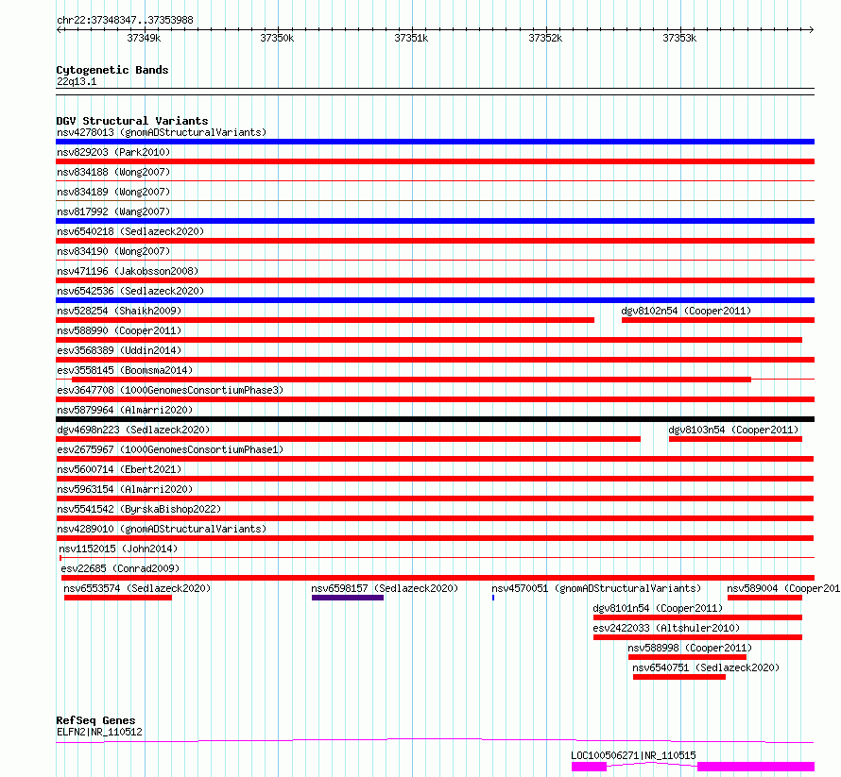Open esv2675967 1000GenomesConsortiumPhase1 entry
This screenshot has height=777, width=841.
pyautogui.click(x=170, y=449)
